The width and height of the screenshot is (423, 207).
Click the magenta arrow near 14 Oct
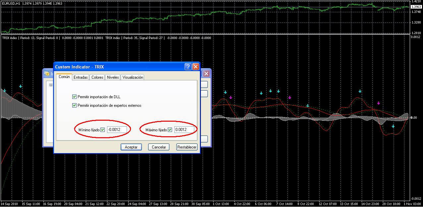379,103
